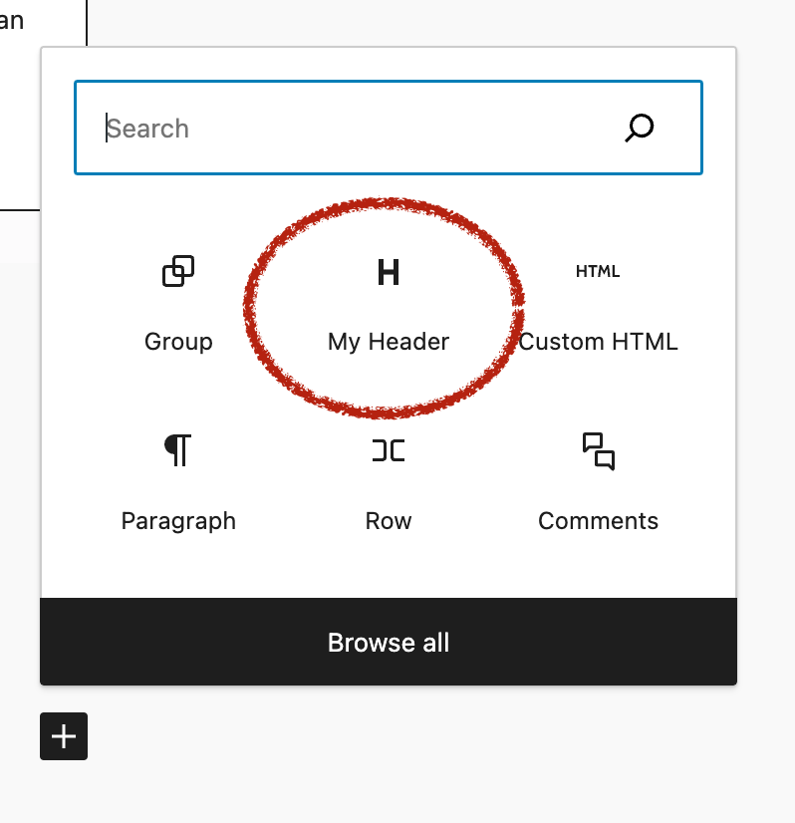Click the Row block icon
Viewport: 795px width, 823px height.
pyautogui.click(x=389, y=451)
